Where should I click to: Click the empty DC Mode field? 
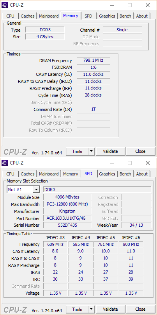click(x=122, y=37)
